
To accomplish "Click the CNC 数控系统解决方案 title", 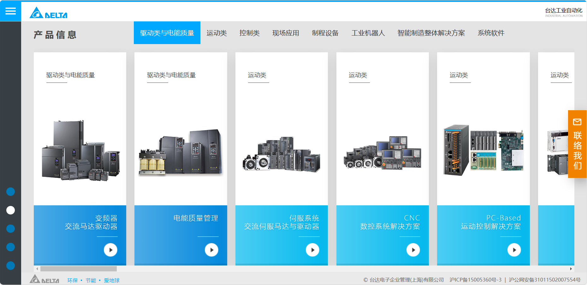I will click(x=390, y=222).
